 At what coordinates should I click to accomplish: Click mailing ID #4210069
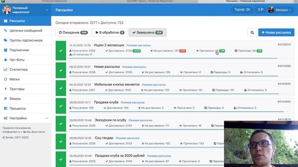click(x=284, y=66)
